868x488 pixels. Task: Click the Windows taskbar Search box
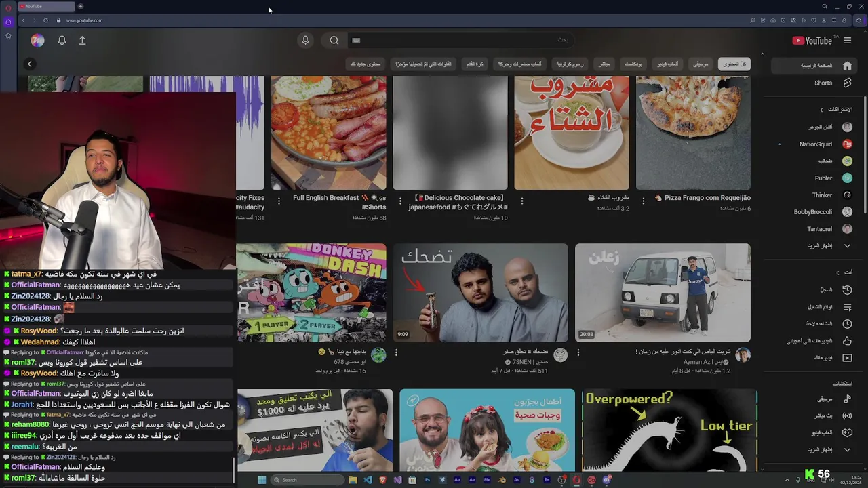(307, 480)
